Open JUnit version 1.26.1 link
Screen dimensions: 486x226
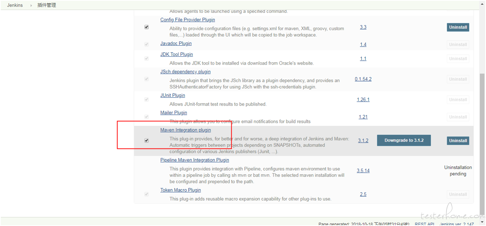pyautogui.click(x=363, y=100)
